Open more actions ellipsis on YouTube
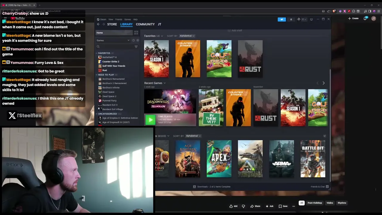382x215 pixels. [294, 206]
